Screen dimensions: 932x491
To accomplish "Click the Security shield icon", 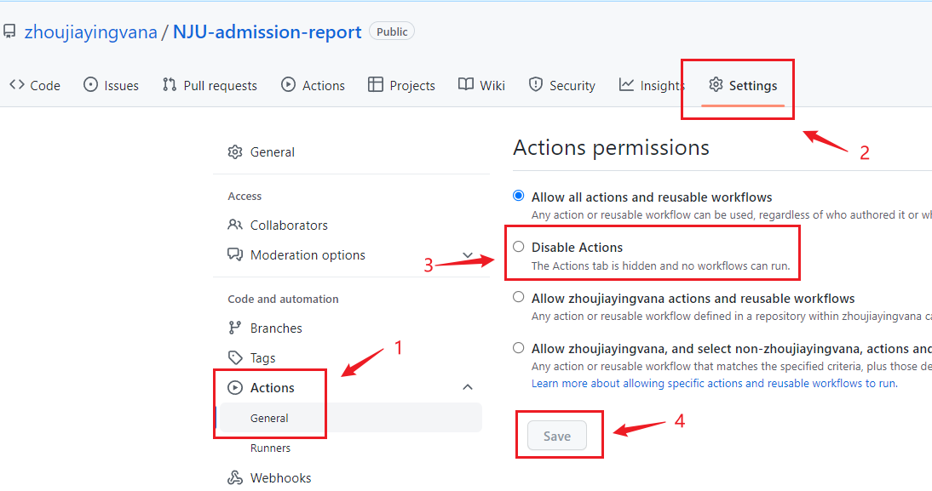I will pyautogui.click(x=536, y=85).
